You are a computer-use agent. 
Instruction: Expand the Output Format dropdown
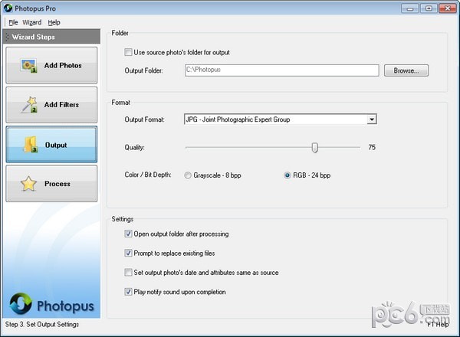pos(371,119)
